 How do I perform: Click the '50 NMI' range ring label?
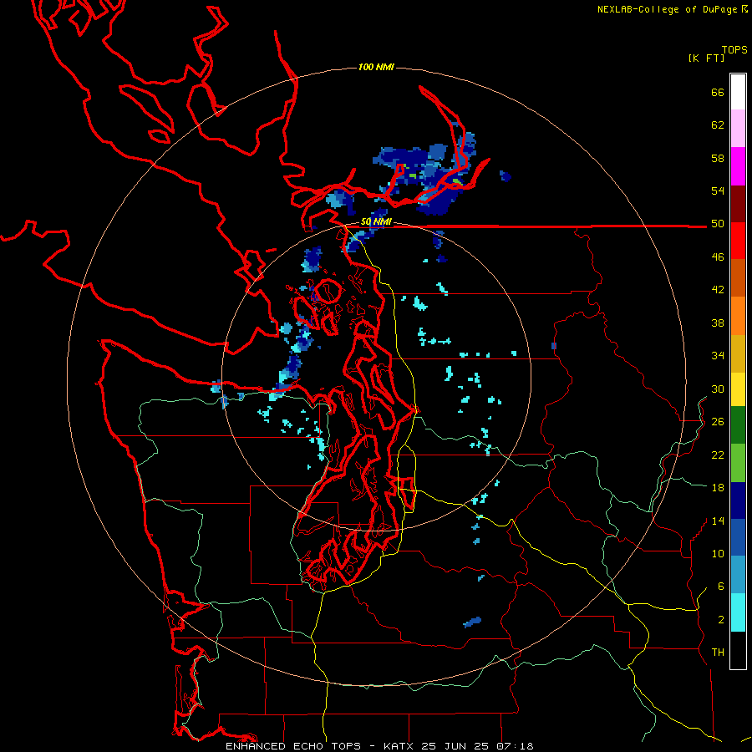(376, 221)
